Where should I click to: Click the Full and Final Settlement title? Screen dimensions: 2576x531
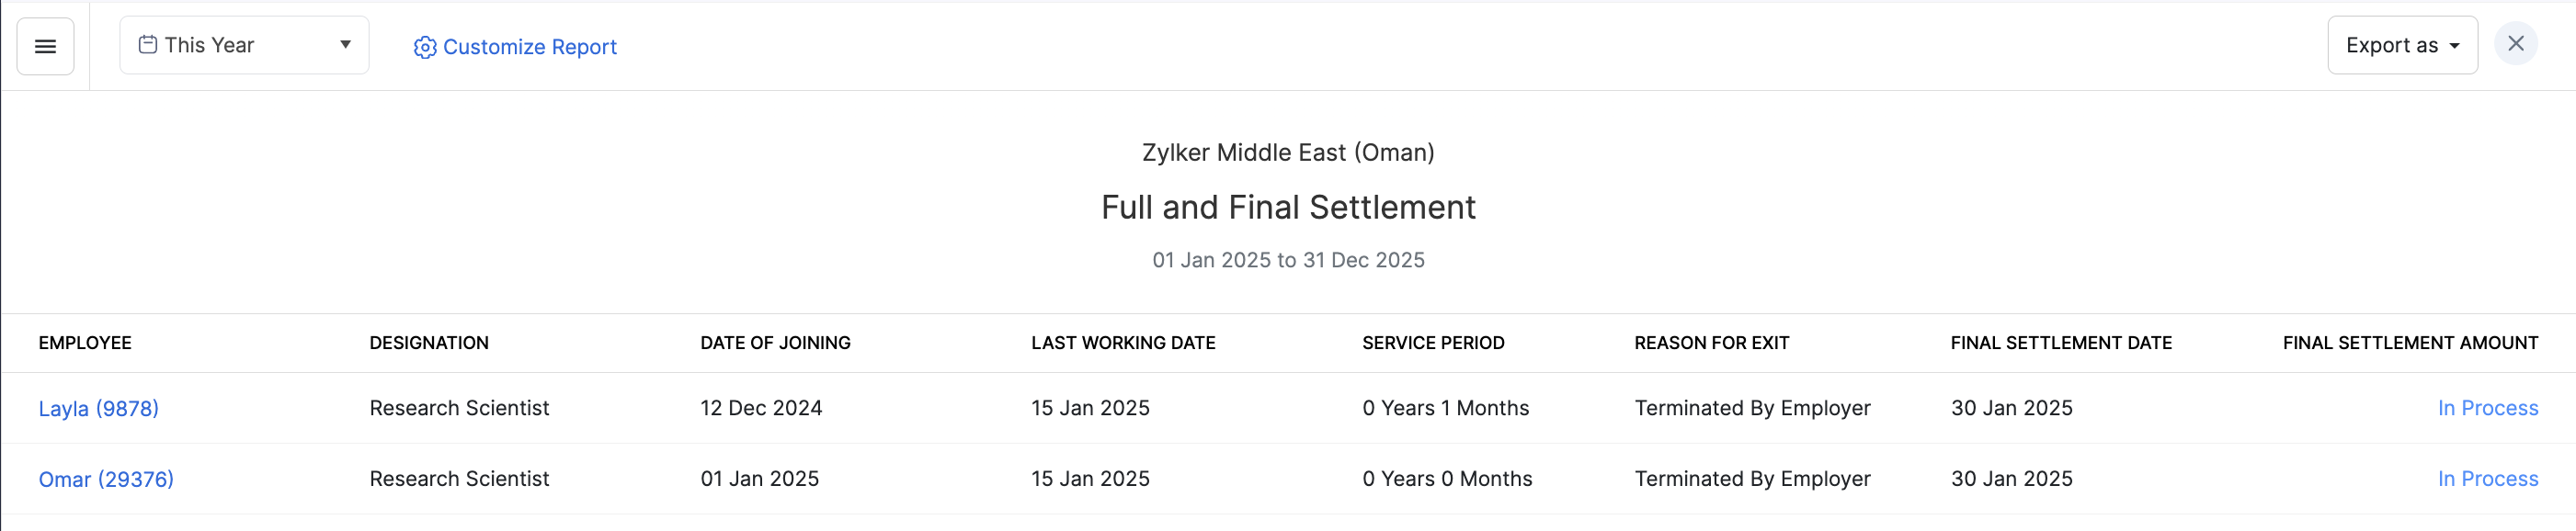pos(1288,207)
